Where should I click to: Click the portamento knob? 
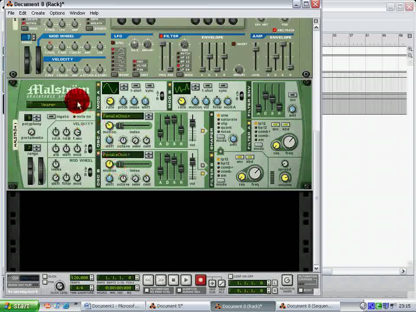31,132
